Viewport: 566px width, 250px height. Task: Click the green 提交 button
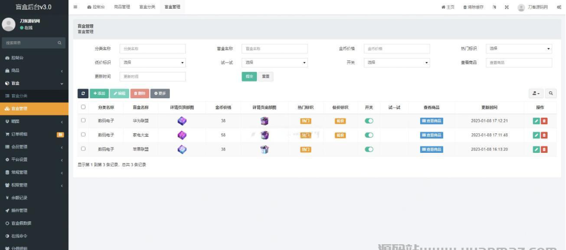point(249,76)
